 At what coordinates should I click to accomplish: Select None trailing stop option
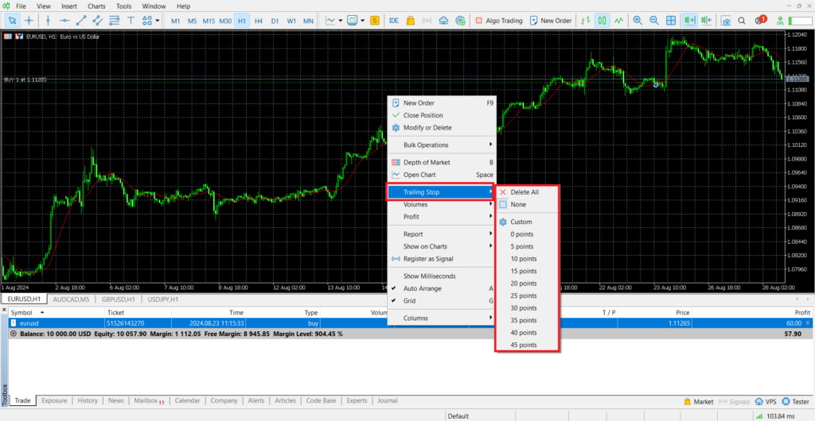(527, 204)
